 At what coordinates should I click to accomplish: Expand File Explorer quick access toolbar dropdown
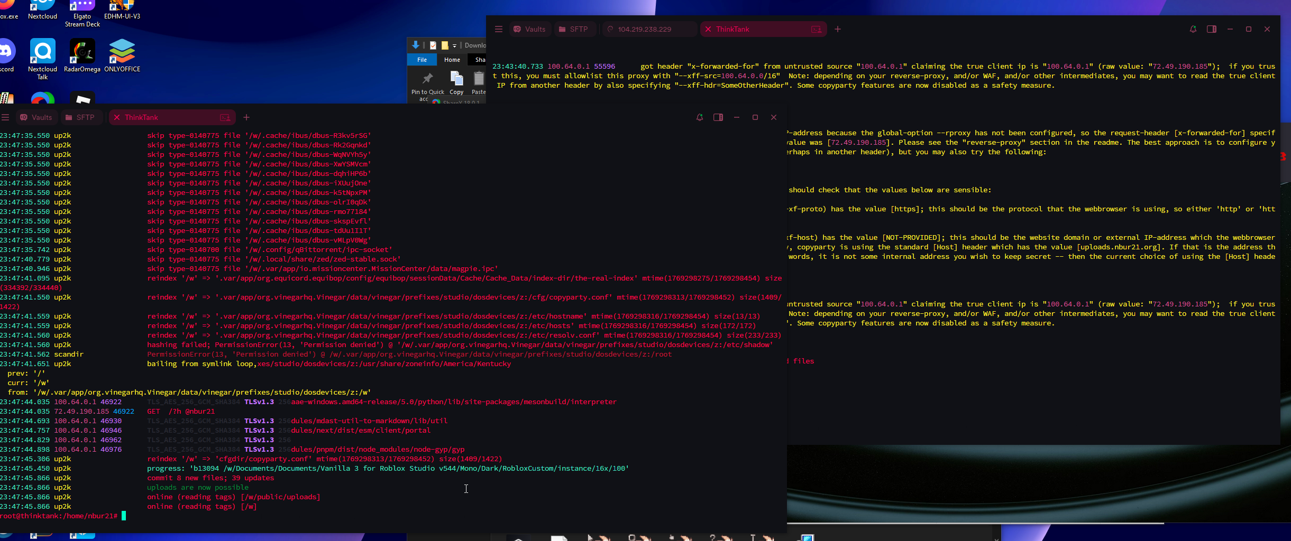click(454, 45)
